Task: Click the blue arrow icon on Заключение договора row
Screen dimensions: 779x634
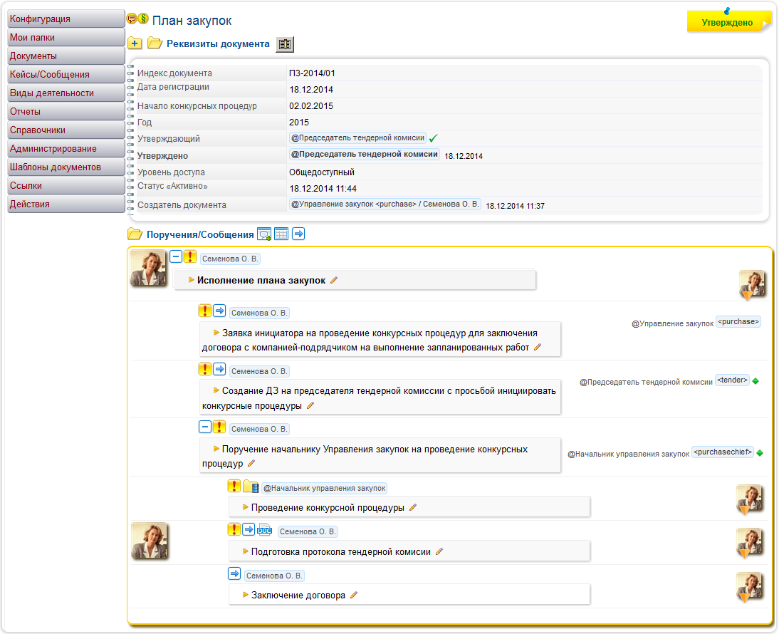Action: (234, 573)
